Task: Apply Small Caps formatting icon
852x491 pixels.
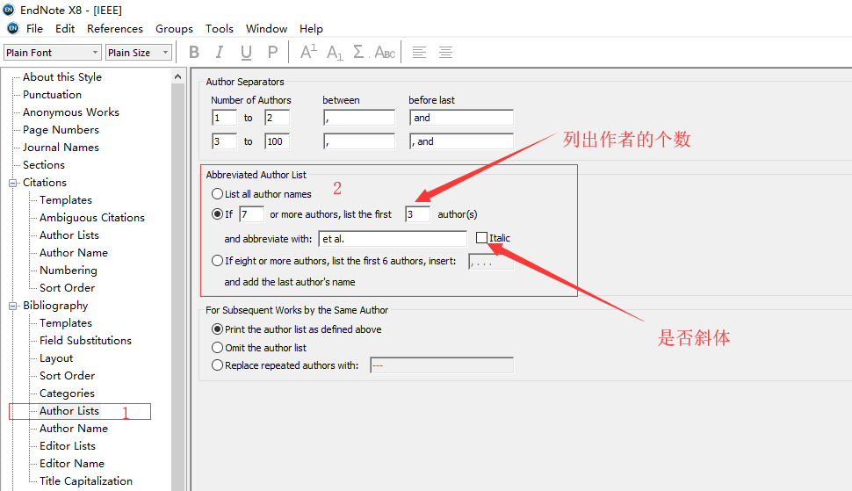Action: (385, 53)
